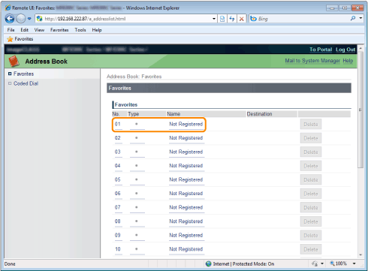Open favorites entry number 02
This screenshot has height=271, width=368.
[x=118, y=138]
